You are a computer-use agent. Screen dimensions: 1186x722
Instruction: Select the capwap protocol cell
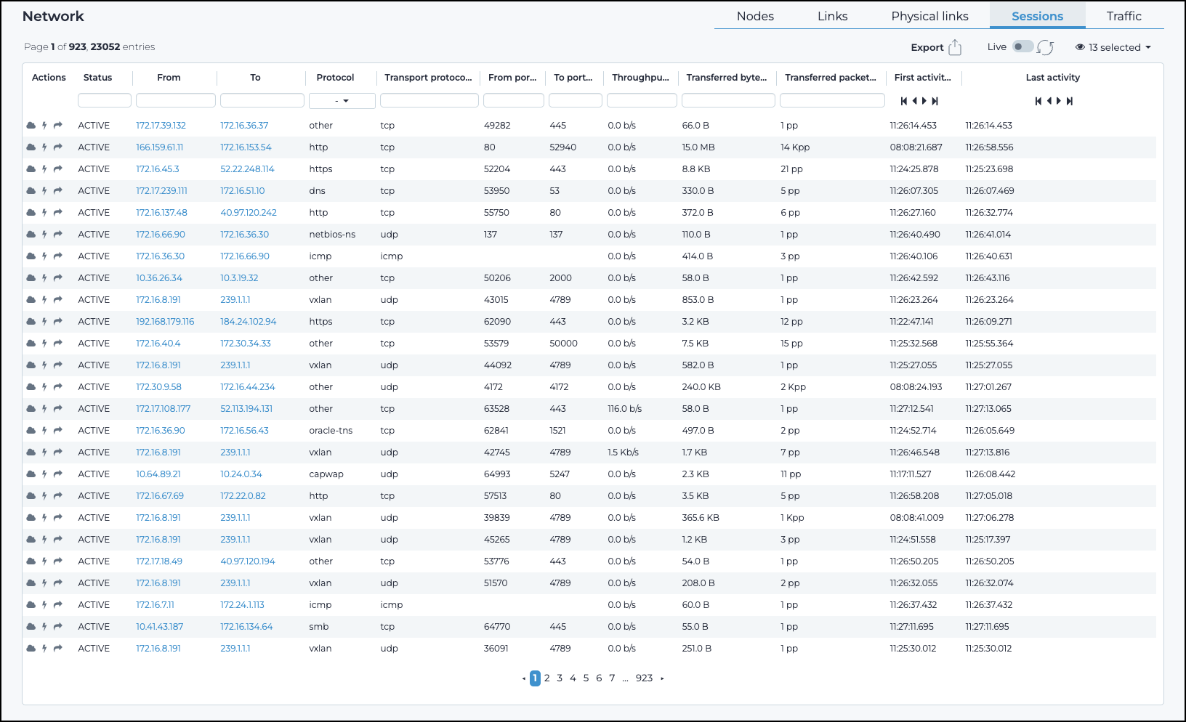pyautogui.click(x=326, y=474)
